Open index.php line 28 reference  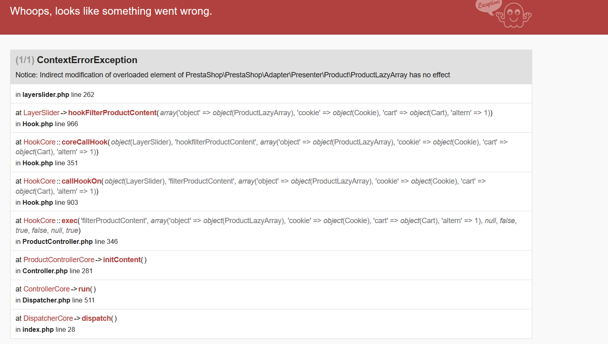(45, 330)
